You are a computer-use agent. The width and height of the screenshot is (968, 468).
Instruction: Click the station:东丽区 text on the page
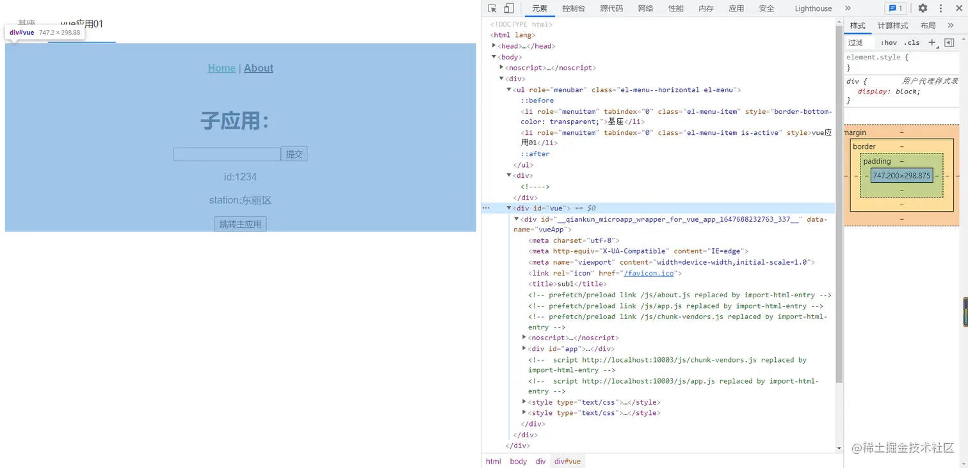click(x=241, y=201)
